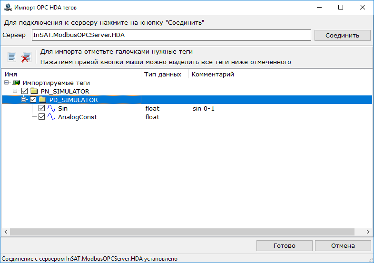374x263 pixels.
Task: Close the Импорт OPC HDA тегов window
Action: point(363,8)
